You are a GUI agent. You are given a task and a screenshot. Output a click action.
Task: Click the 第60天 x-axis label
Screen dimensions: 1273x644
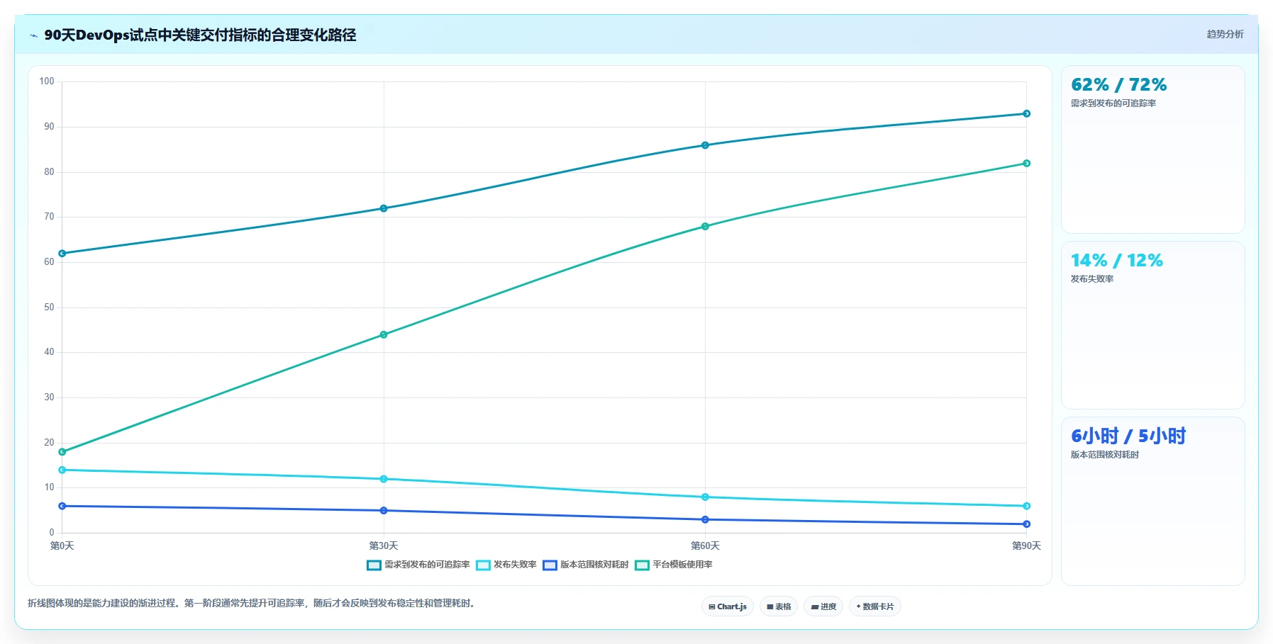pos(705,546)
